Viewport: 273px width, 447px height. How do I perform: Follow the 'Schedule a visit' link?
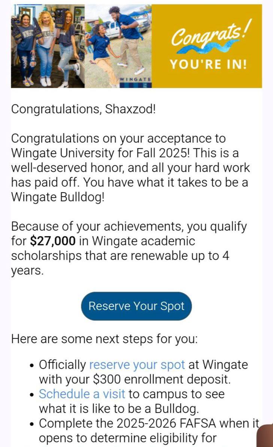[x=82, y=394]
